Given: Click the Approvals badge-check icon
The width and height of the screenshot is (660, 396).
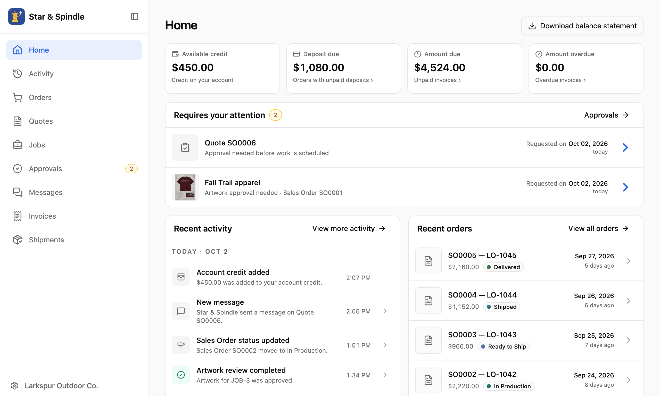Looking at the screenshot, I should (18, 169).
